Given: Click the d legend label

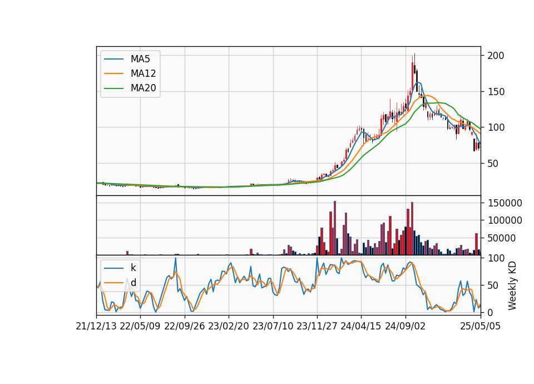Looking at the screenshot, I should pyautogui.click(x=133, y=283).
